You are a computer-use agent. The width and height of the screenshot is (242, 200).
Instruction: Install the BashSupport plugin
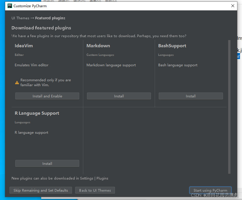click(190, 96)
